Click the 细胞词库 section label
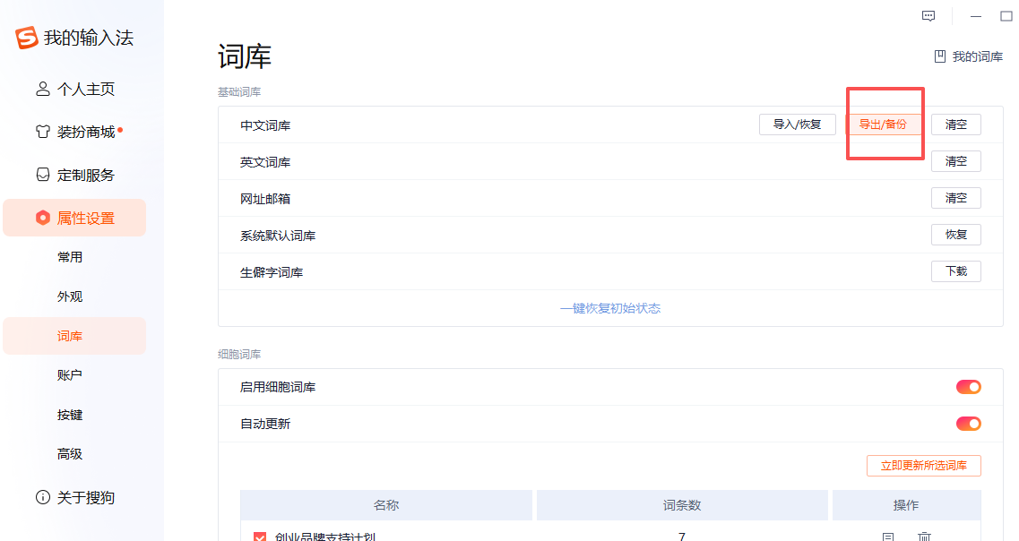 (239, 355)
